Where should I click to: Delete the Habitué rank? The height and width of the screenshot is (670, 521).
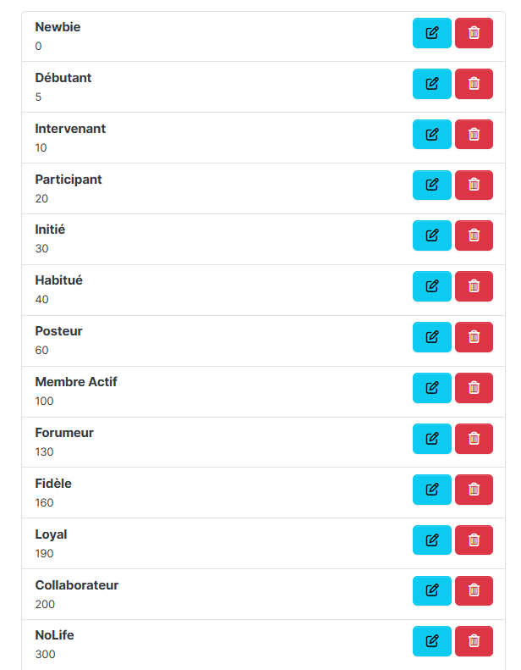point(474,286)
